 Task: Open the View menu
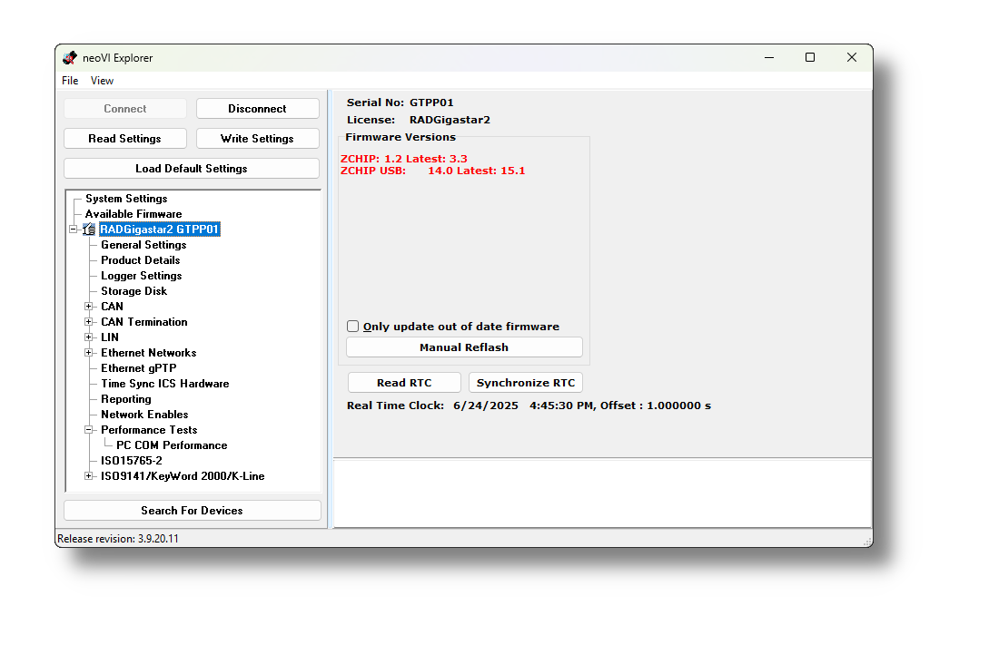[x=102, y=80]
